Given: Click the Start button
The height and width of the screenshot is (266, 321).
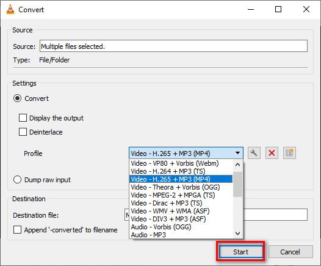Looking at the screenshot, I should [240, 252].
